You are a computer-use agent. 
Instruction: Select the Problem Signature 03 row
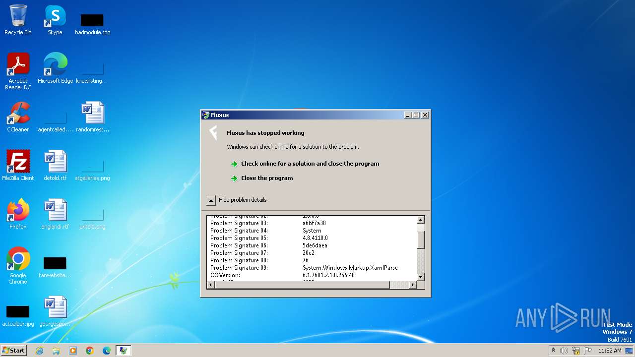click(268, 223)
